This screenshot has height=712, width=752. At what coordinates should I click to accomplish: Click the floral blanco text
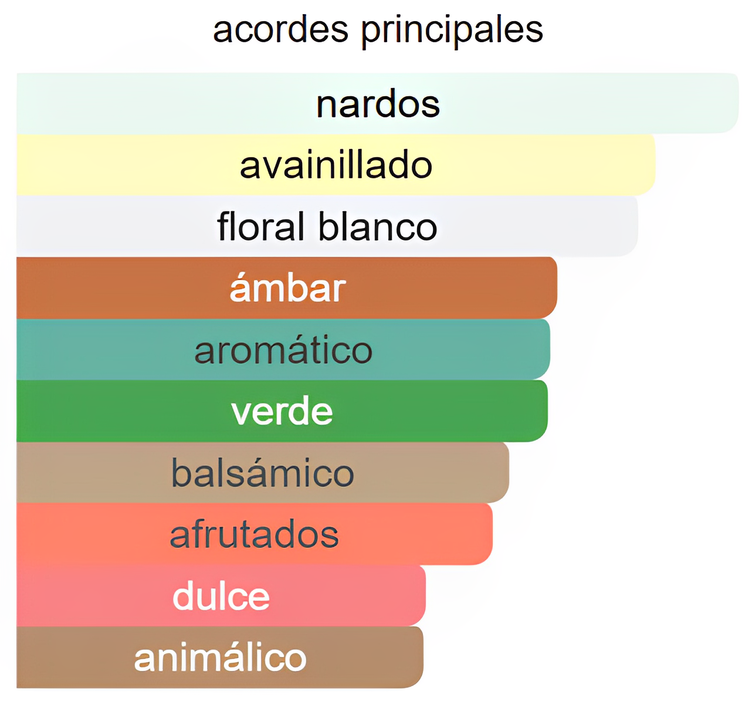[327, 226]
